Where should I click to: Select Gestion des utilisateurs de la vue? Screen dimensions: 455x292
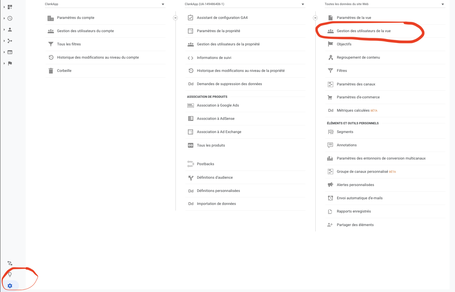[363, 31]
